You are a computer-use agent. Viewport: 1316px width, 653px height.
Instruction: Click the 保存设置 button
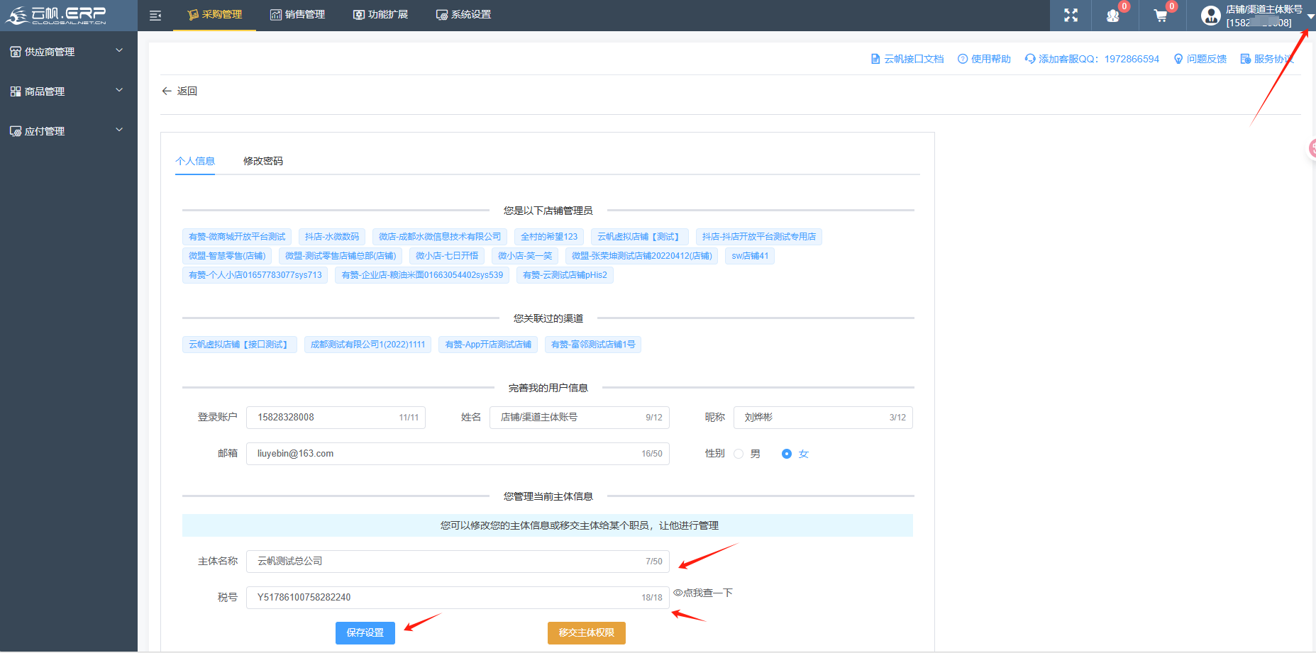click(365, 632)
